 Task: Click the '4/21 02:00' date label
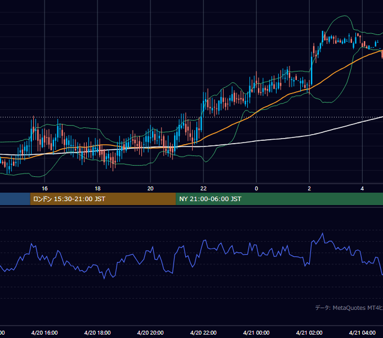tap(309, 332)
